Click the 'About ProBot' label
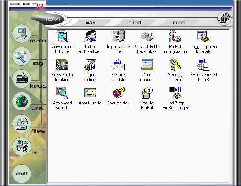241x186 pixels. (90, 103)
